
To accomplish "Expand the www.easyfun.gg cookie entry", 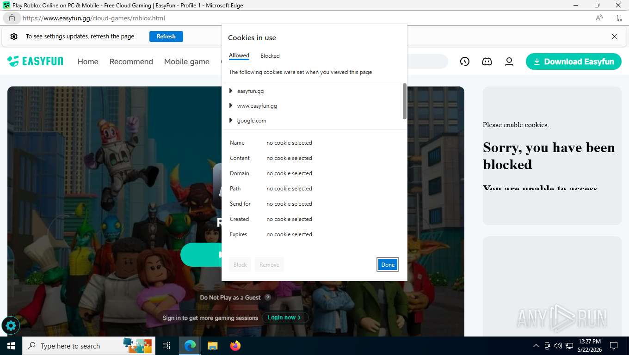I will click(231, 105).
